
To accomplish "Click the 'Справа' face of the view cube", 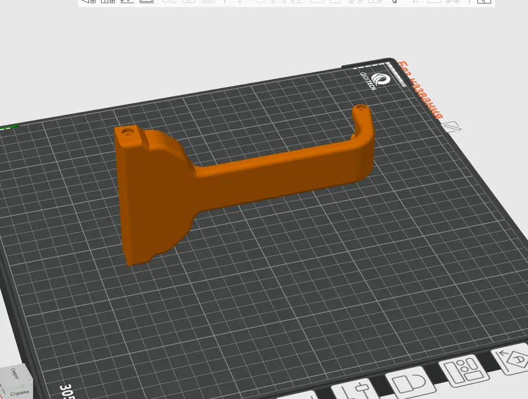I will tap(20, 392).
